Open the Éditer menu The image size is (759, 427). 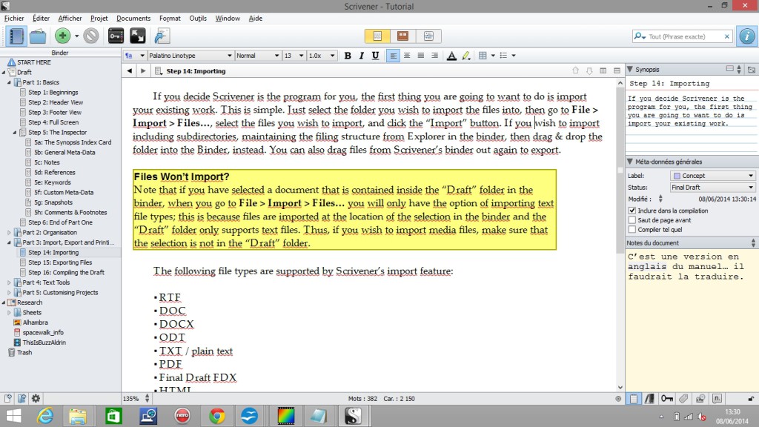42,19
